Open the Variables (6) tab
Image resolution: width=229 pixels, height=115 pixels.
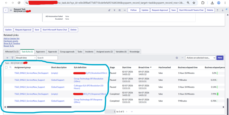121,51
